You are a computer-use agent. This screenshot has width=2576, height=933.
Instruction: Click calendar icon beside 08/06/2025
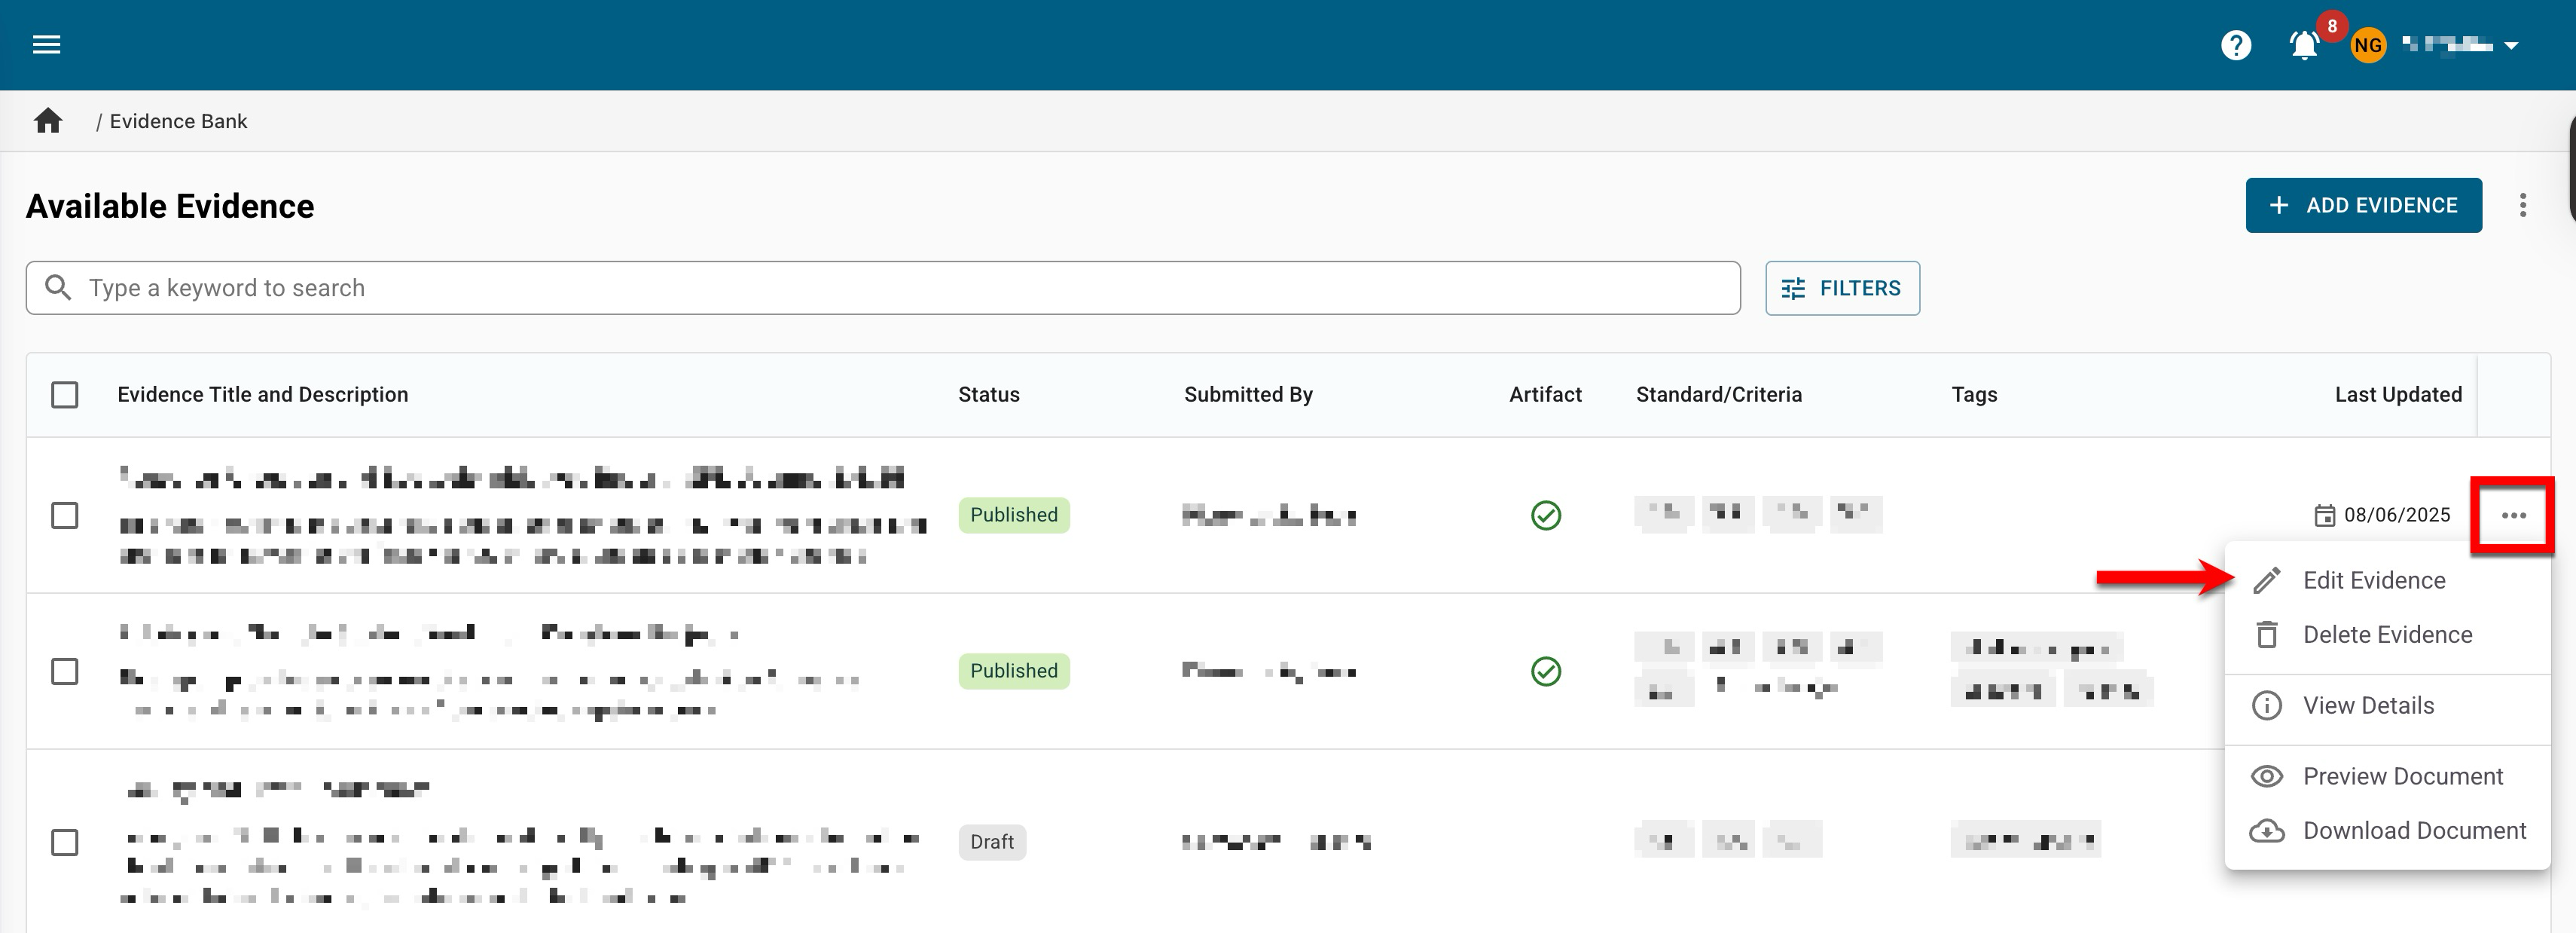click(x=2324, y=515)
